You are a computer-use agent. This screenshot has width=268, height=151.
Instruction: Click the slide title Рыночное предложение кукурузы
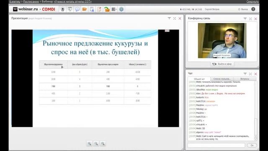point(95,47)
